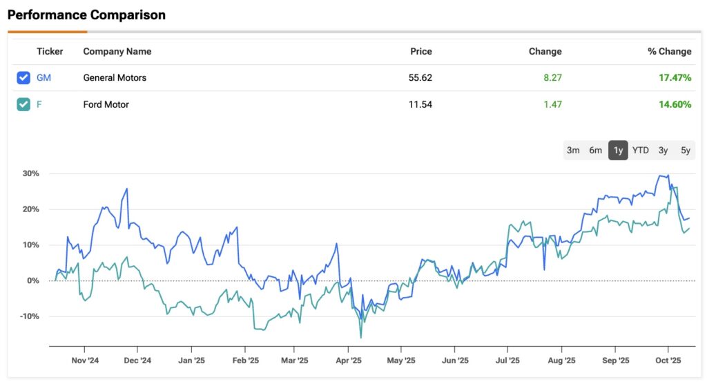
Task: Open the F ticker link
Action: [39, 104]
